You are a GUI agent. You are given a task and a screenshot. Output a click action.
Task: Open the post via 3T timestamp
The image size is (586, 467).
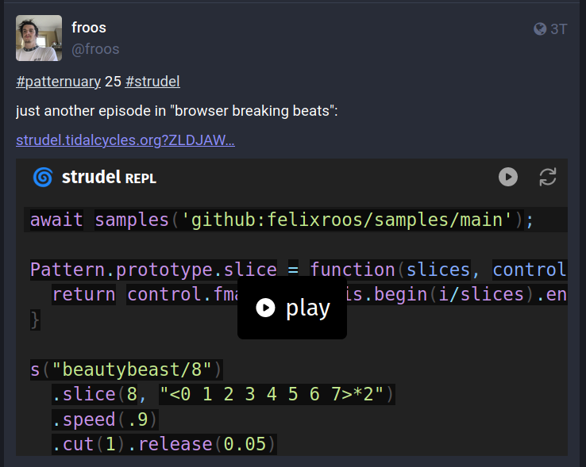[x=559, y=29]
